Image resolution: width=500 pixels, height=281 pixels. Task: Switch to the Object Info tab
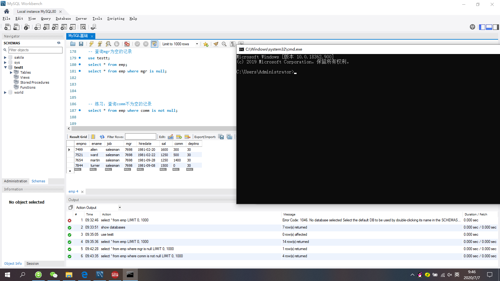pyautogui.click(x=13, y=264)
